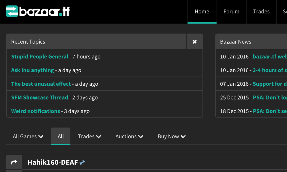Open the Ask Inu anything topic

[32, 70]
